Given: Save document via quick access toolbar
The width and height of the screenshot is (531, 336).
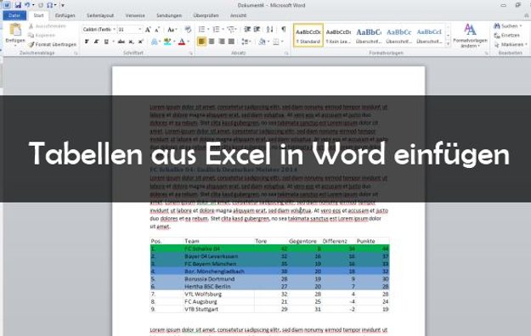Looking at the screenshot, I should [x=18, y=5].
